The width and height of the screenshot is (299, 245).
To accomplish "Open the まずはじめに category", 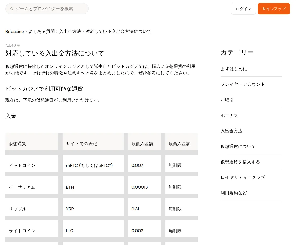I will [251, 69].
